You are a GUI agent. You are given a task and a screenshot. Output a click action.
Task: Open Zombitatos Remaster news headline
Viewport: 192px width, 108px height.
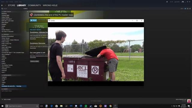[37, 43]
